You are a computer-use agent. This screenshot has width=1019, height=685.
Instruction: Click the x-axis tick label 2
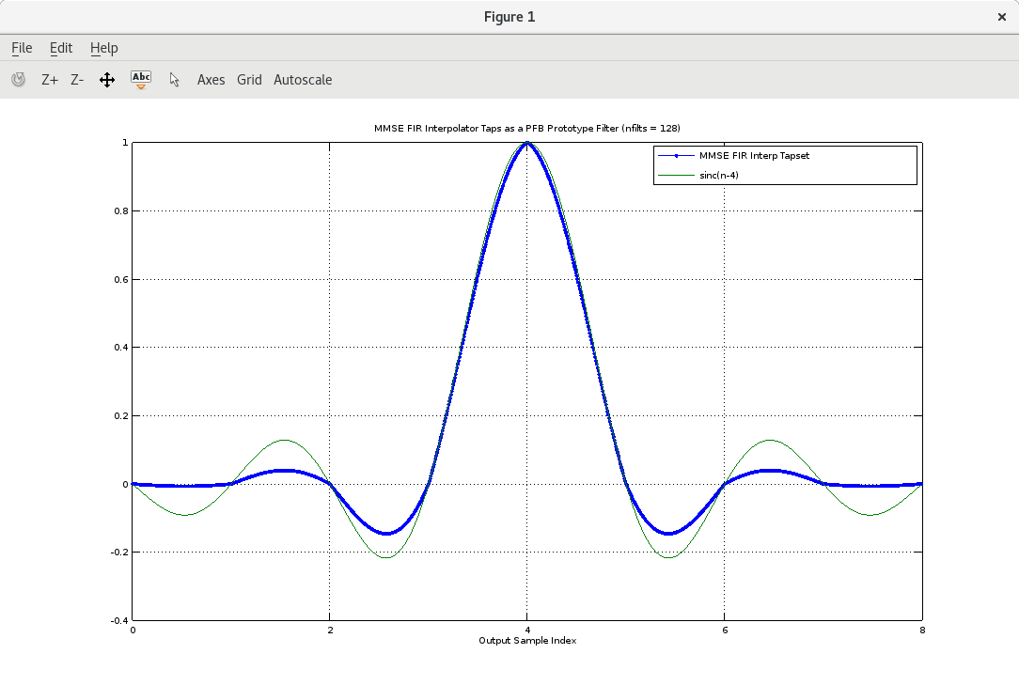point(330,631)
